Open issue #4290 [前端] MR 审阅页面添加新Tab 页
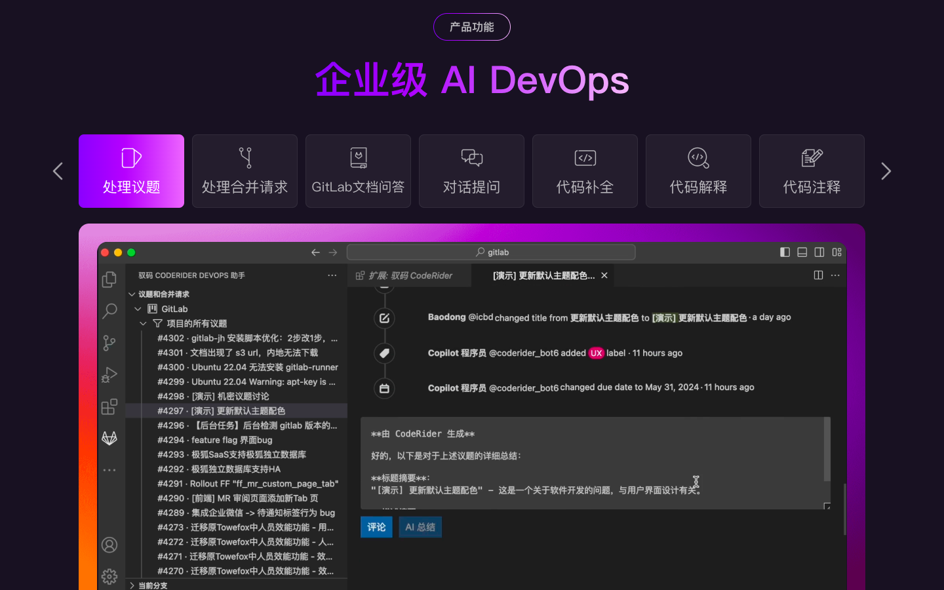Viewport: 944px width, 590px height. pyautogui.click(x=237, y=498)
